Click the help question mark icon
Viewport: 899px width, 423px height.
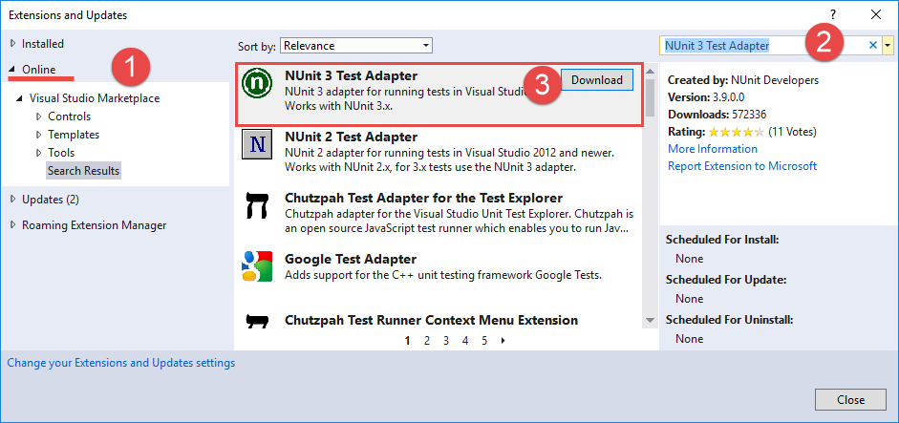click(832, 14)
